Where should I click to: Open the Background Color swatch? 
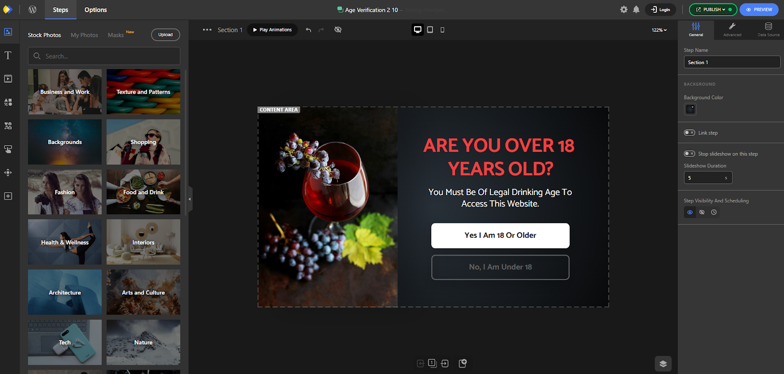690,109
